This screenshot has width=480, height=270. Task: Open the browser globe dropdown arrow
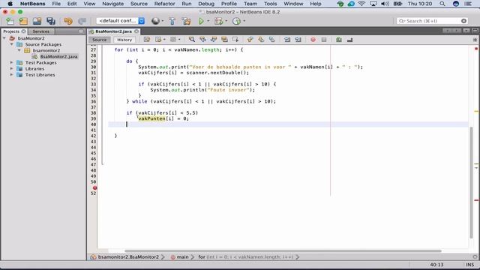tap(163, 21)
